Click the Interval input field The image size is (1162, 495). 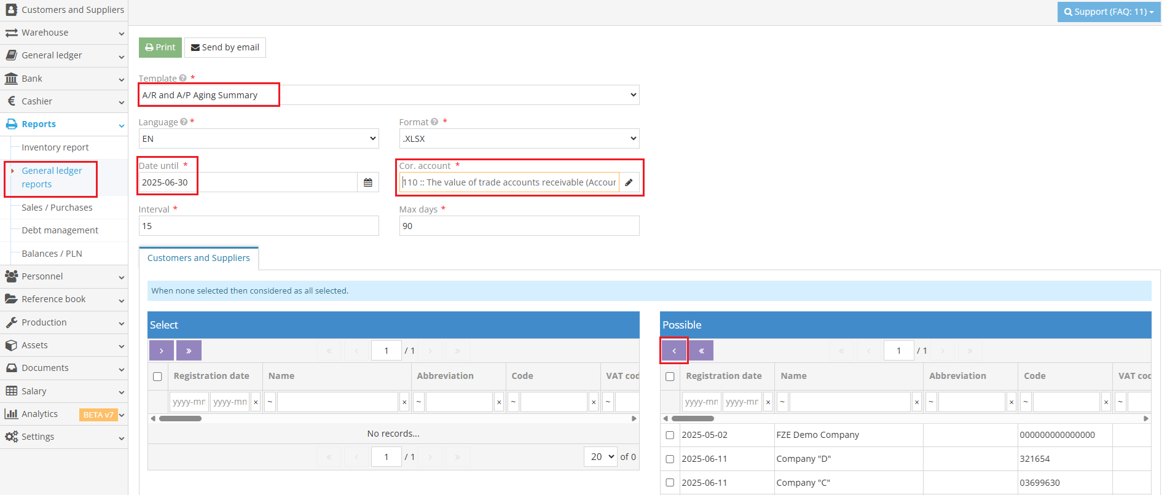coord(259,226)
